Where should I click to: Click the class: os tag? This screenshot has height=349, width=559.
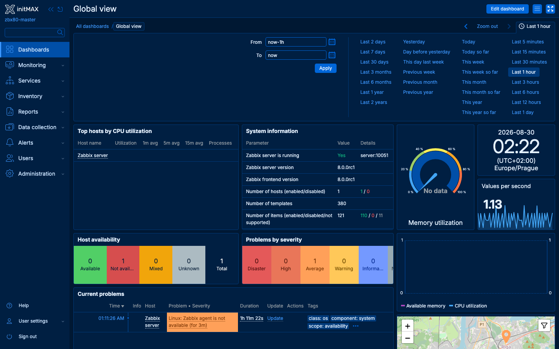point(318,318)
